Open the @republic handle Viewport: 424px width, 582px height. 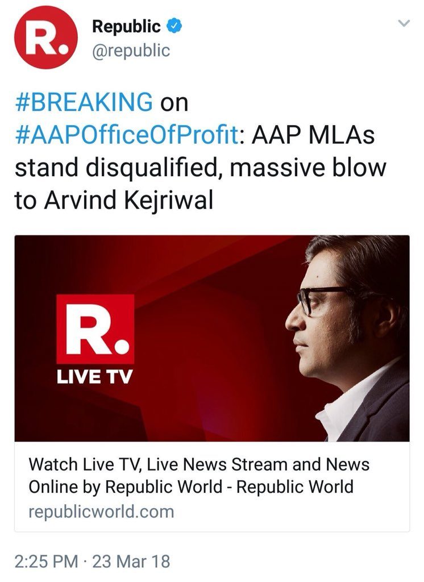click(131, 51)
